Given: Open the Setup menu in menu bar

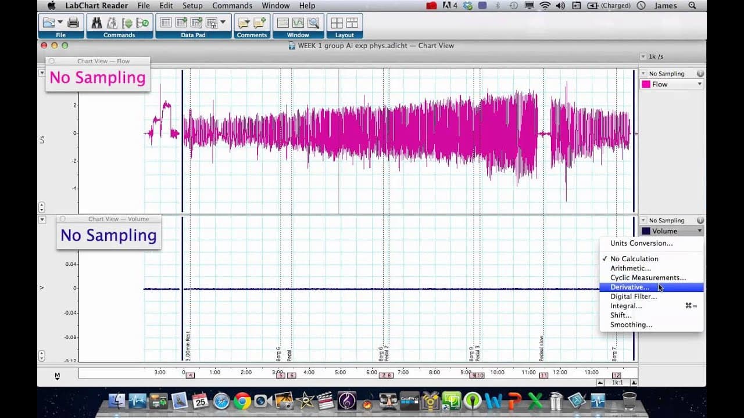Looking at the screenshot, I should tap(192, 6).
